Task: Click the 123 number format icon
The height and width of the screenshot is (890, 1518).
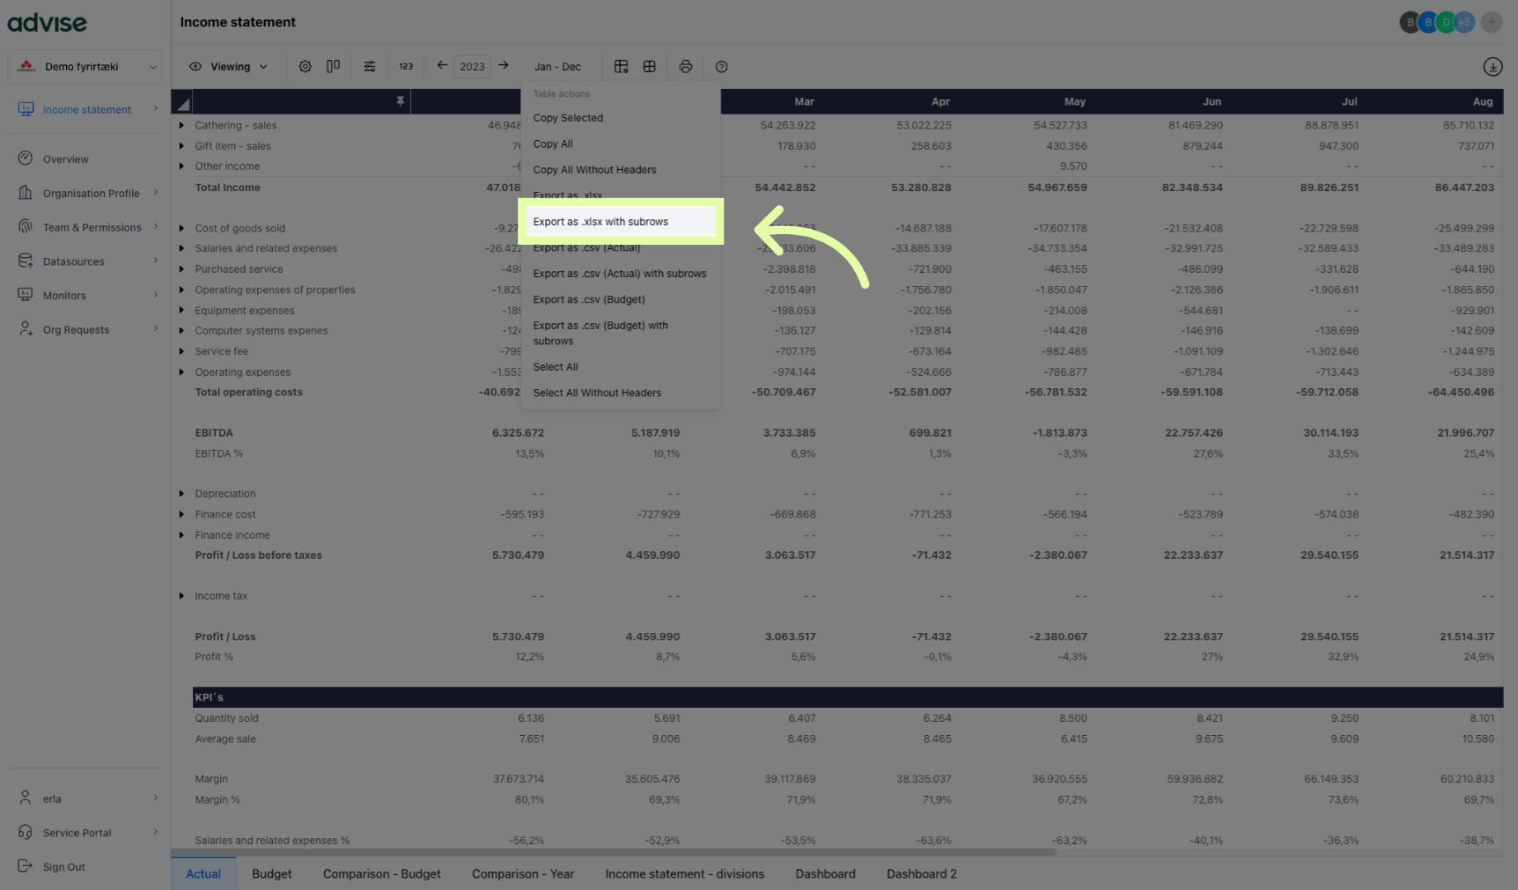Action: tap(406, 66)
